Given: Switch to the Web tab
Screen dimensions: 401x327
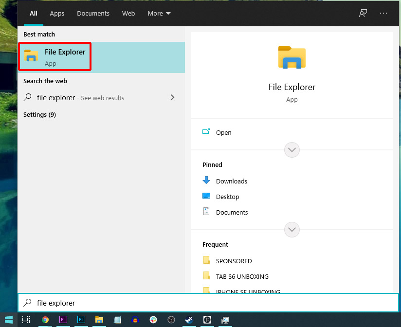Looking at the screenshot, I should pos(128,13).
